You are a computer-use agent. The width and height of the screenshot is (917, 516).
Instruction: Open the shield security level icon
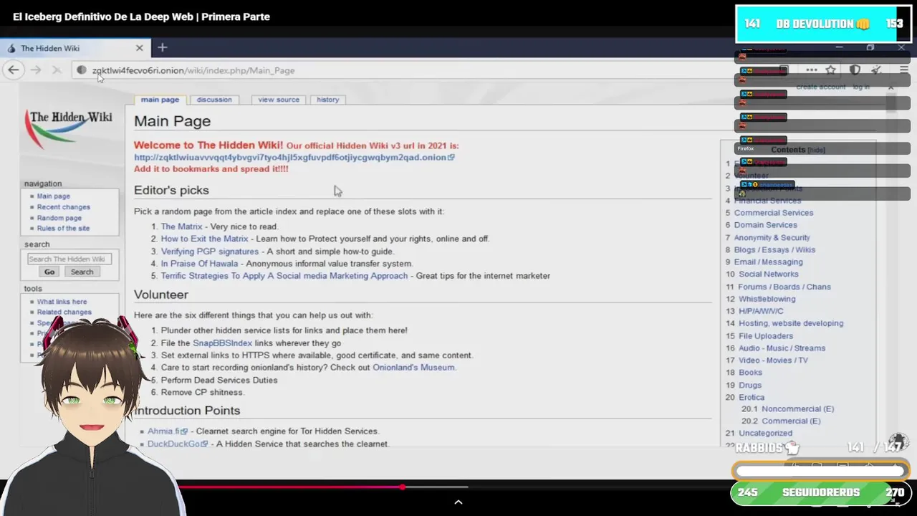pyautogui.click(x=855, y=70)
